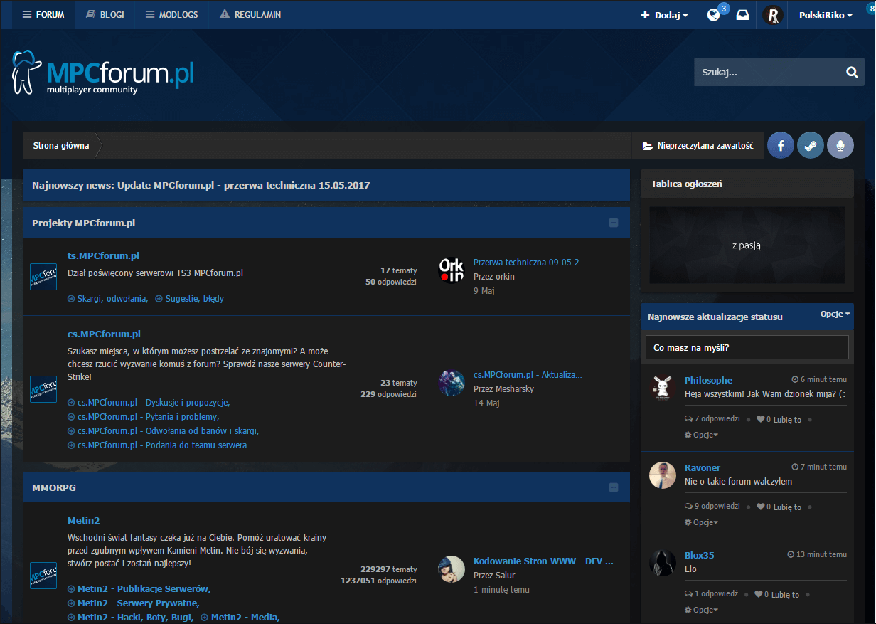
Task: Collapse the MMORPG category
Action: pos(614,487)
